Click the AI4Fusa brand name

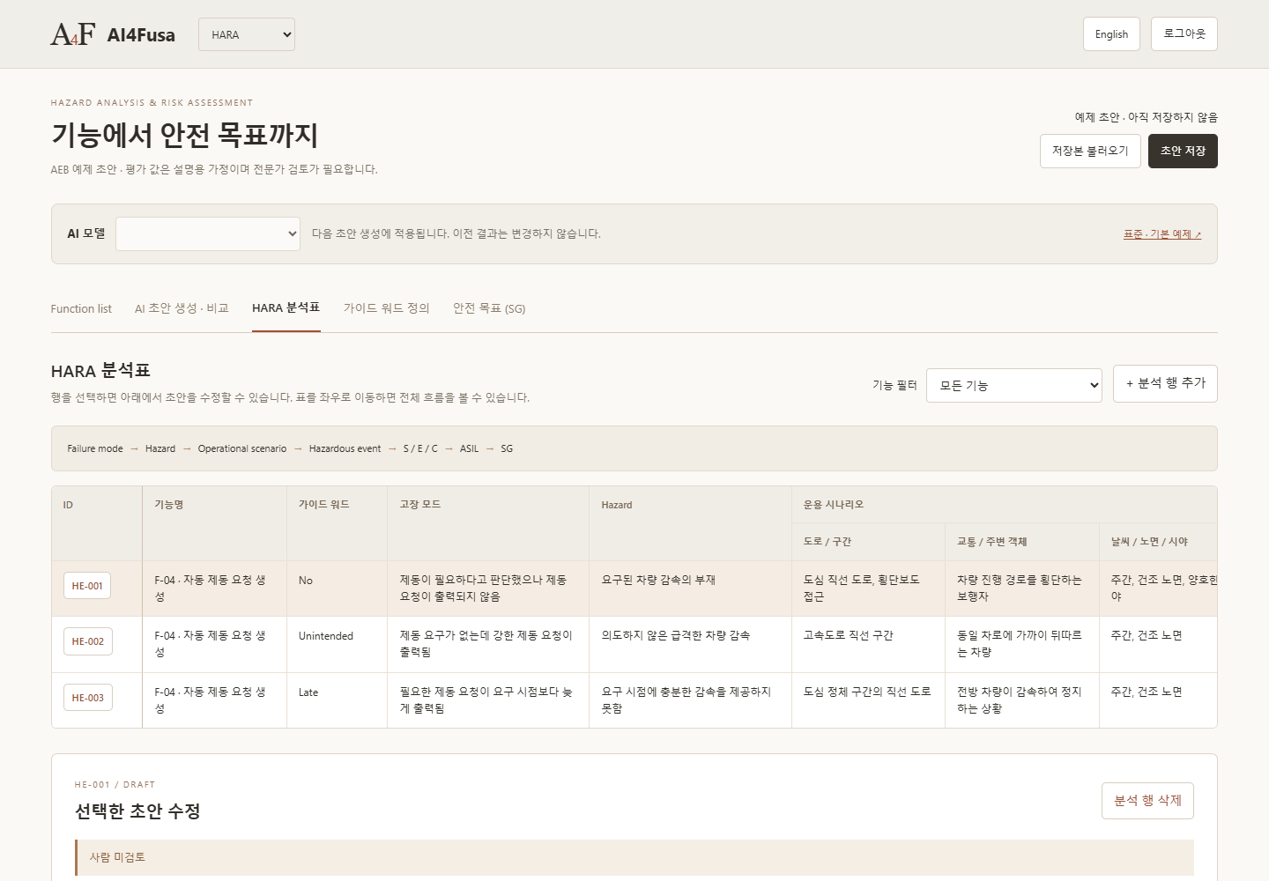tap(141, 35)
